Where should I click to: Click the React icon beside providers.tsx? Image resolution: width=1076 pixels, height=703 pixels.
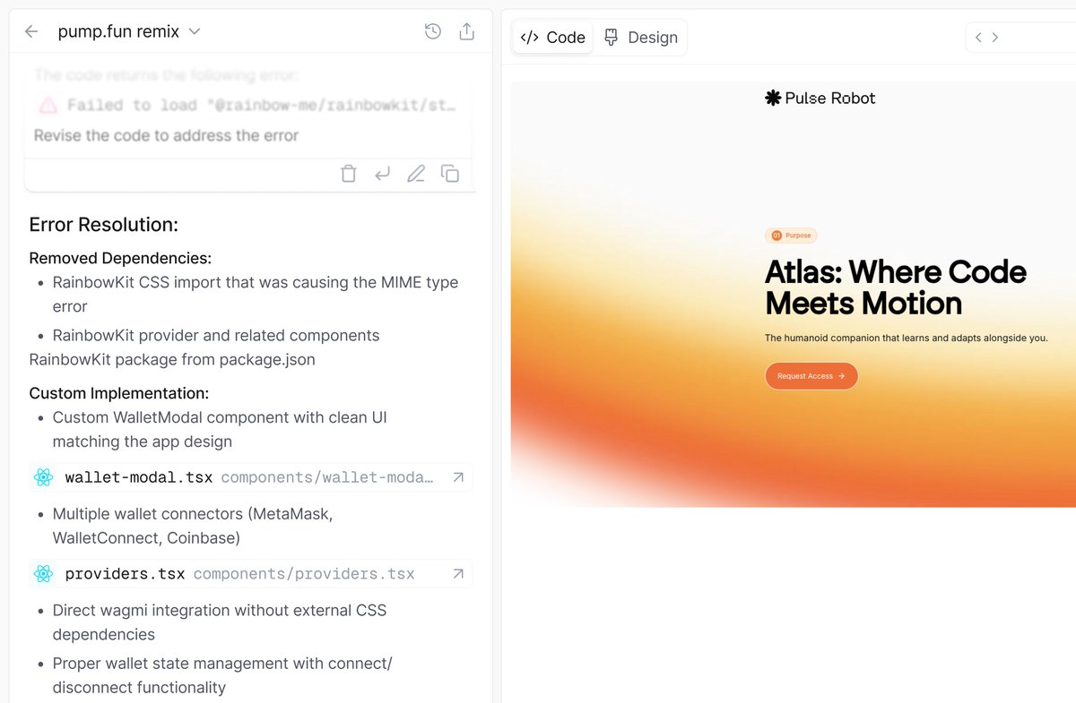[x=44, y=574]
